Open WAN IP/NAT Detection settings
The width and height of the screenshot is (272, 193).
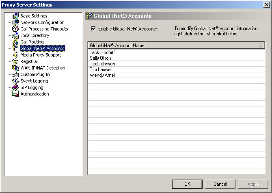click(x=43, y=68)
